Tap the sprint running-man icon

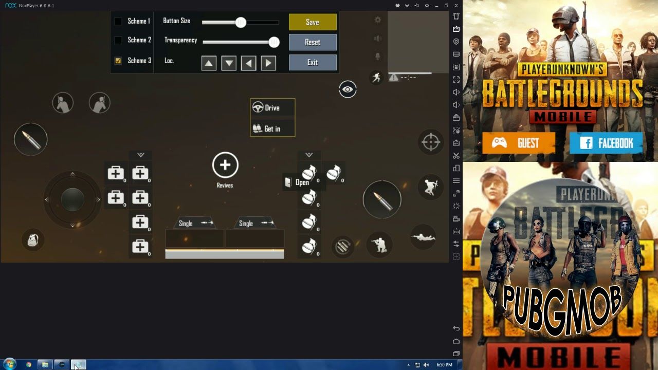coord(377,78)
